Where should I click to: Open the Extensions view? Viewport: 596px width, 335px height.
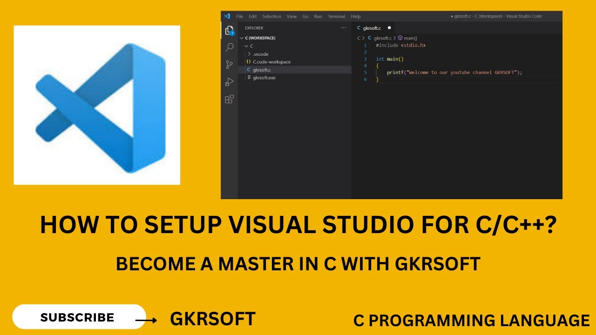click(x=229, y=99)
